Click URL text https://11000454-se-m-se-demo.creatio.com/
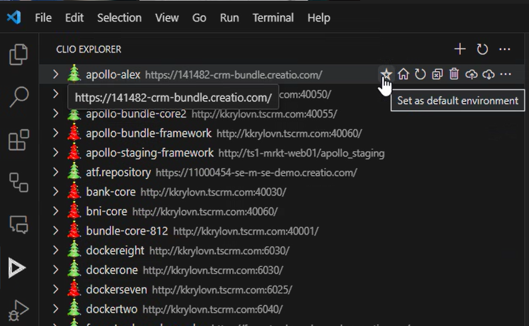Image resolution: width=529 pixels, height=326 pixels. pyautogui.click(x=256, y=173)
